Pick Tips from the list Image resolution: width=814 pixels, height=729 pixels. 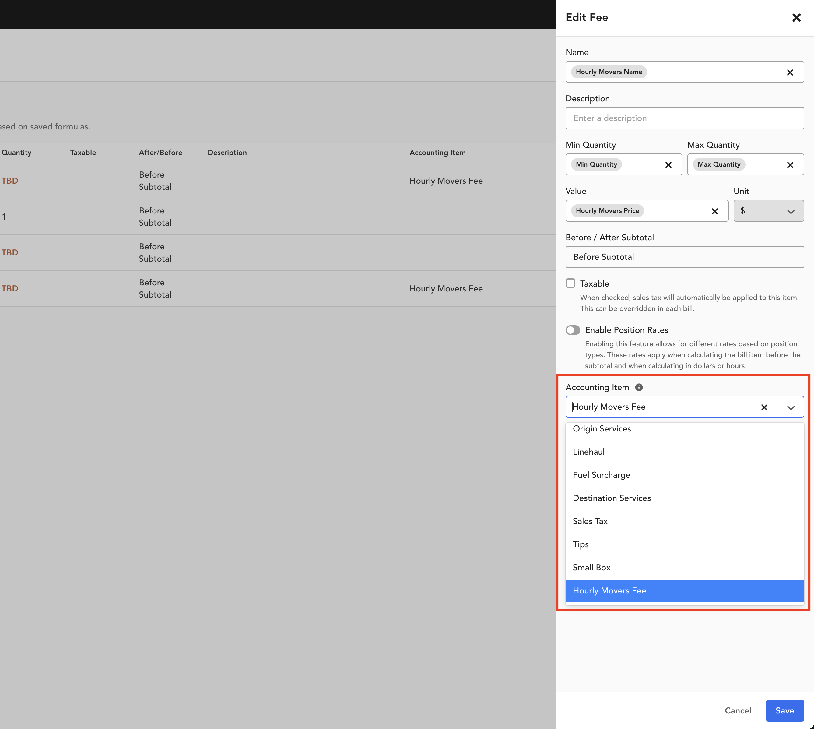[x=684, y=544]
